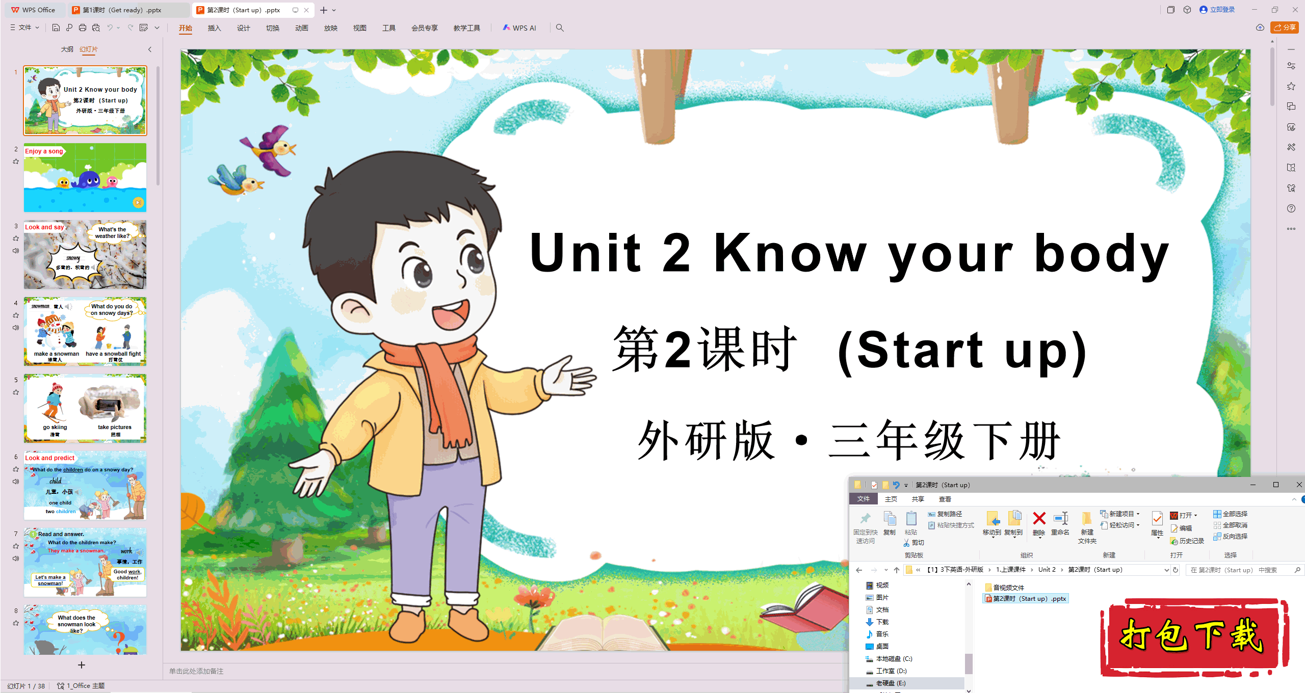Click the cloud sync icon near share
The width and height of the screenshot is (1305, 693).
(1260, 28)
